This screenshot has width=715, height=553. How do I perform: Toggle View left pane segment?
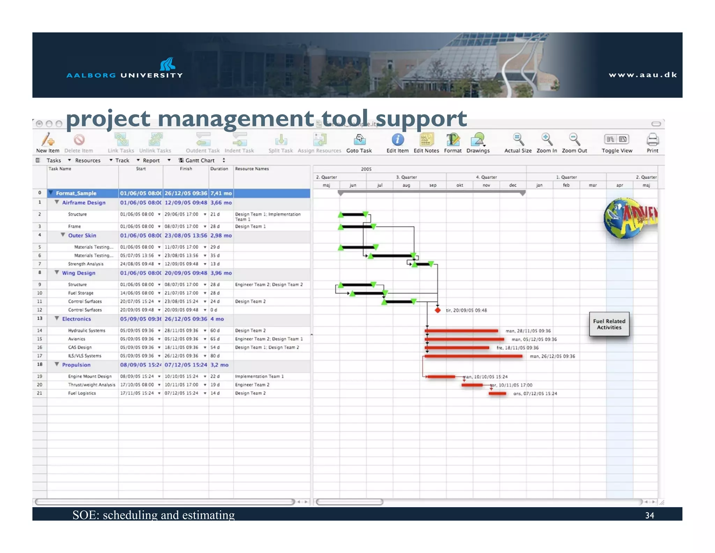610,139
